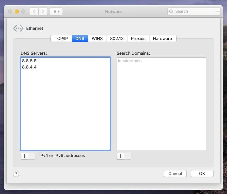The height and width of the screenshot is (194, 227).
Task: Go back using the left arrow button
Action: [x=34, y=11]
